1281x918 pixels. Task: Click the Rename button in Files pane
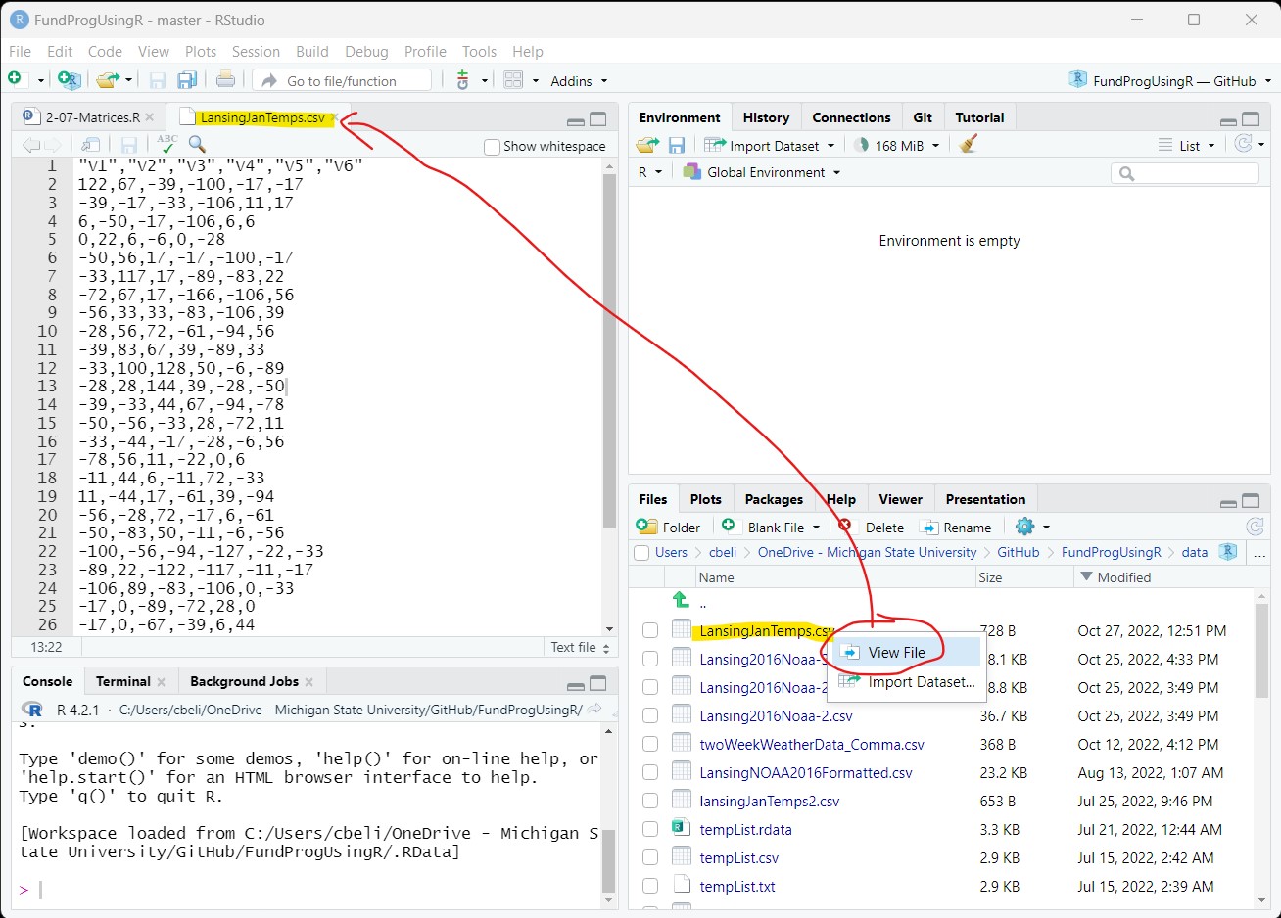point(956,527)
